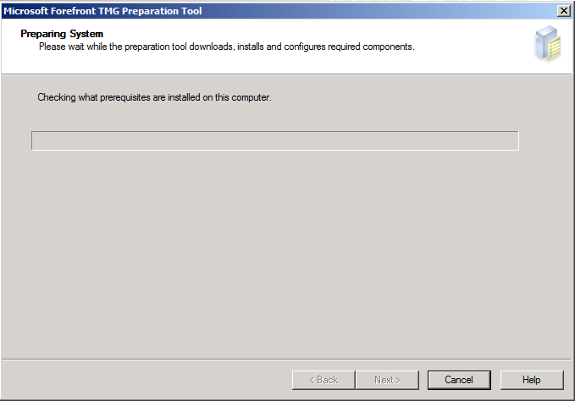Click the Cancel button

point(459,380)
